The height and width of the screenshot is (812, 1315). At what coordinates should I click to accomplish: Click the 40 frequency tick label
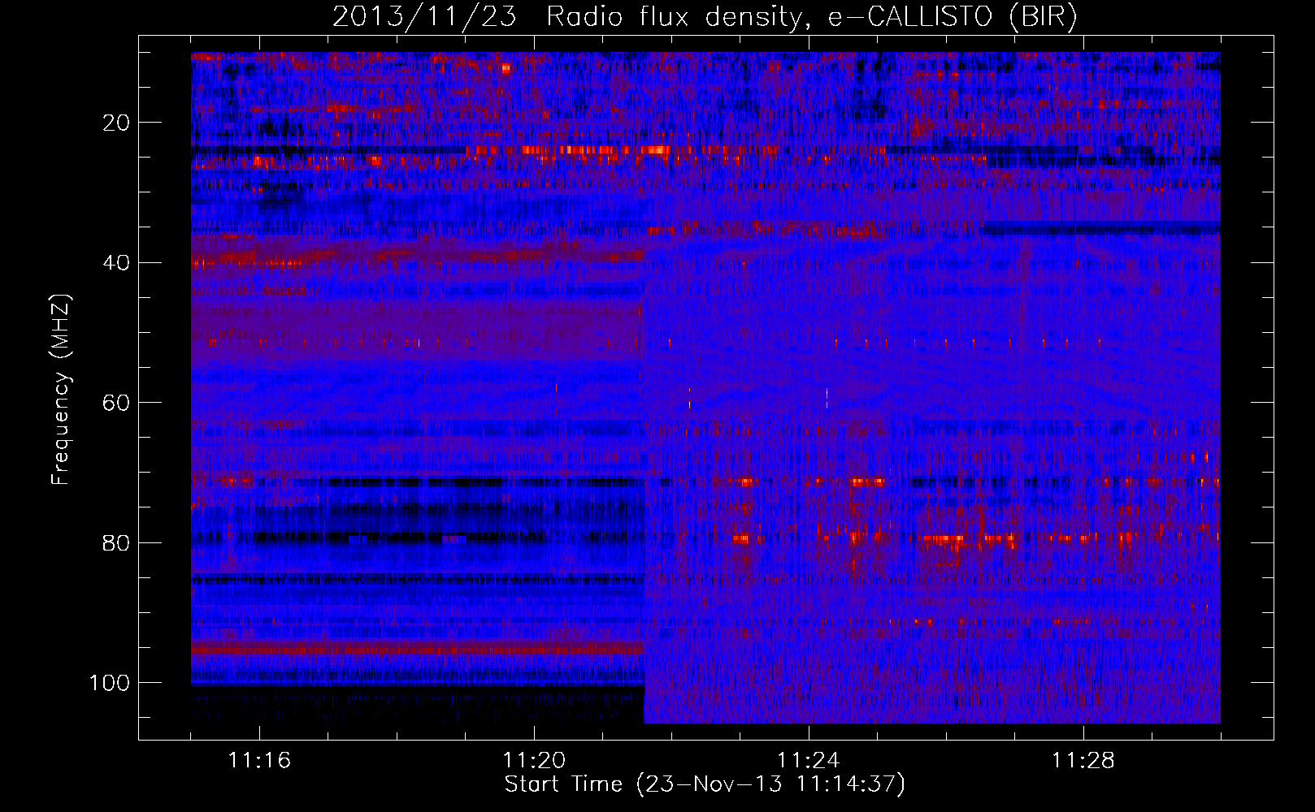pyautogui.click(x=116, y=263)
